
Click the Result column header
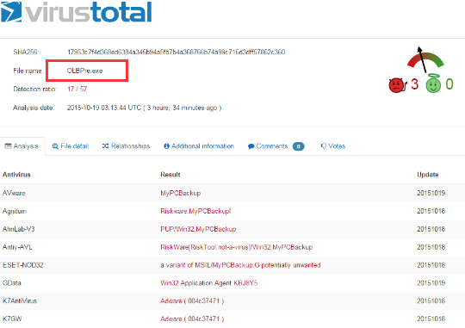(x=170, y=175)
